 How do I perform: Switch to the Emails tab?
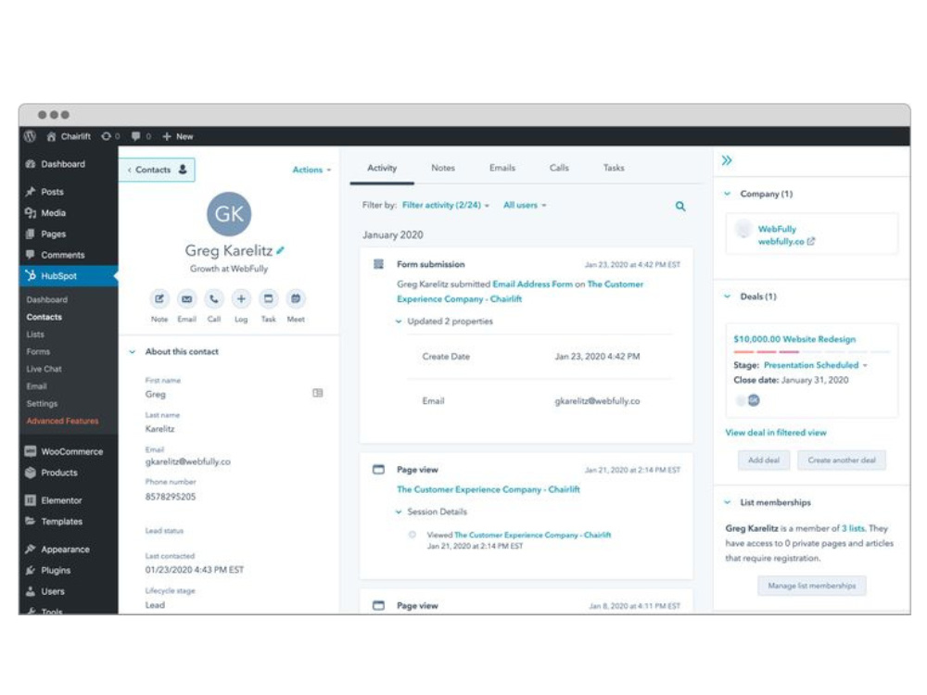click(502, 168)
